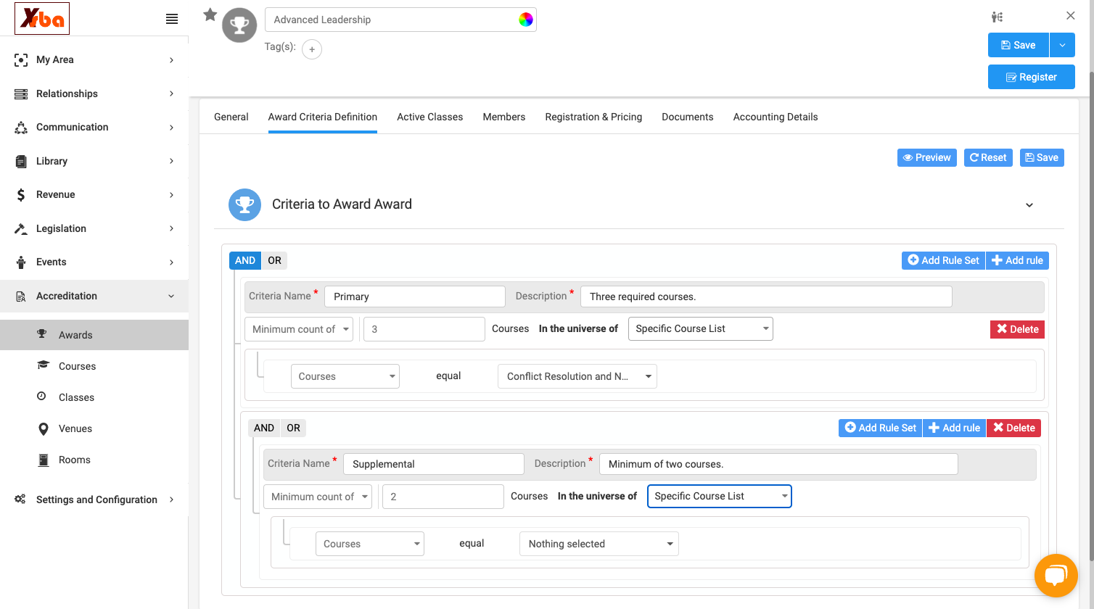Open Revenue sidebar section
The height and width of the screenshot is (609, 1094).
pos(94,195)
